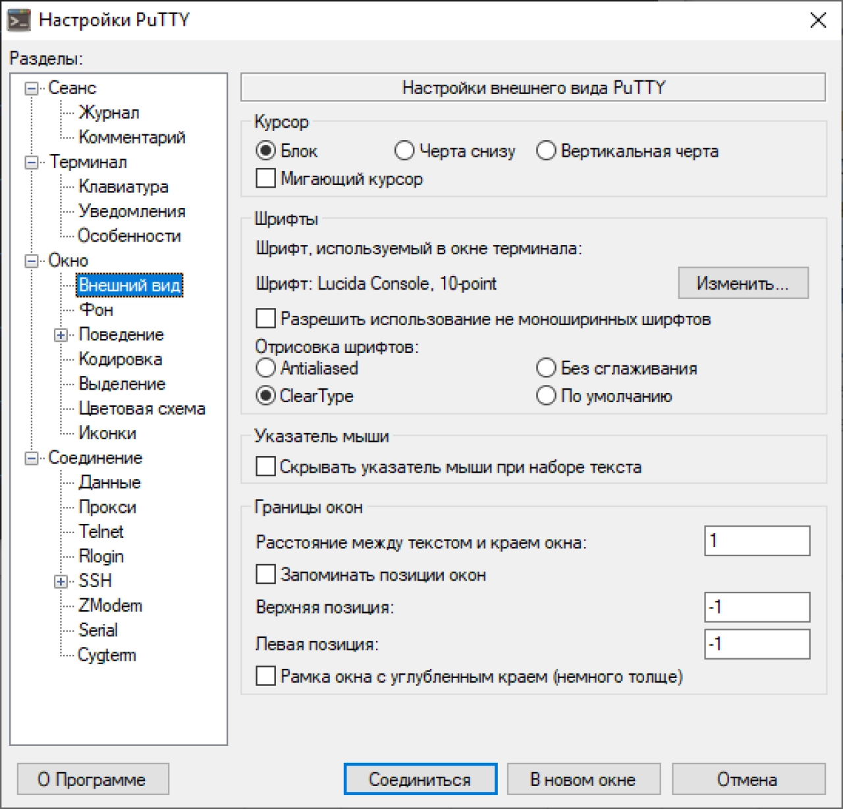The image size is (843, 809).
Task: Expand the Поведение tree node
Action: coord(61,335)
